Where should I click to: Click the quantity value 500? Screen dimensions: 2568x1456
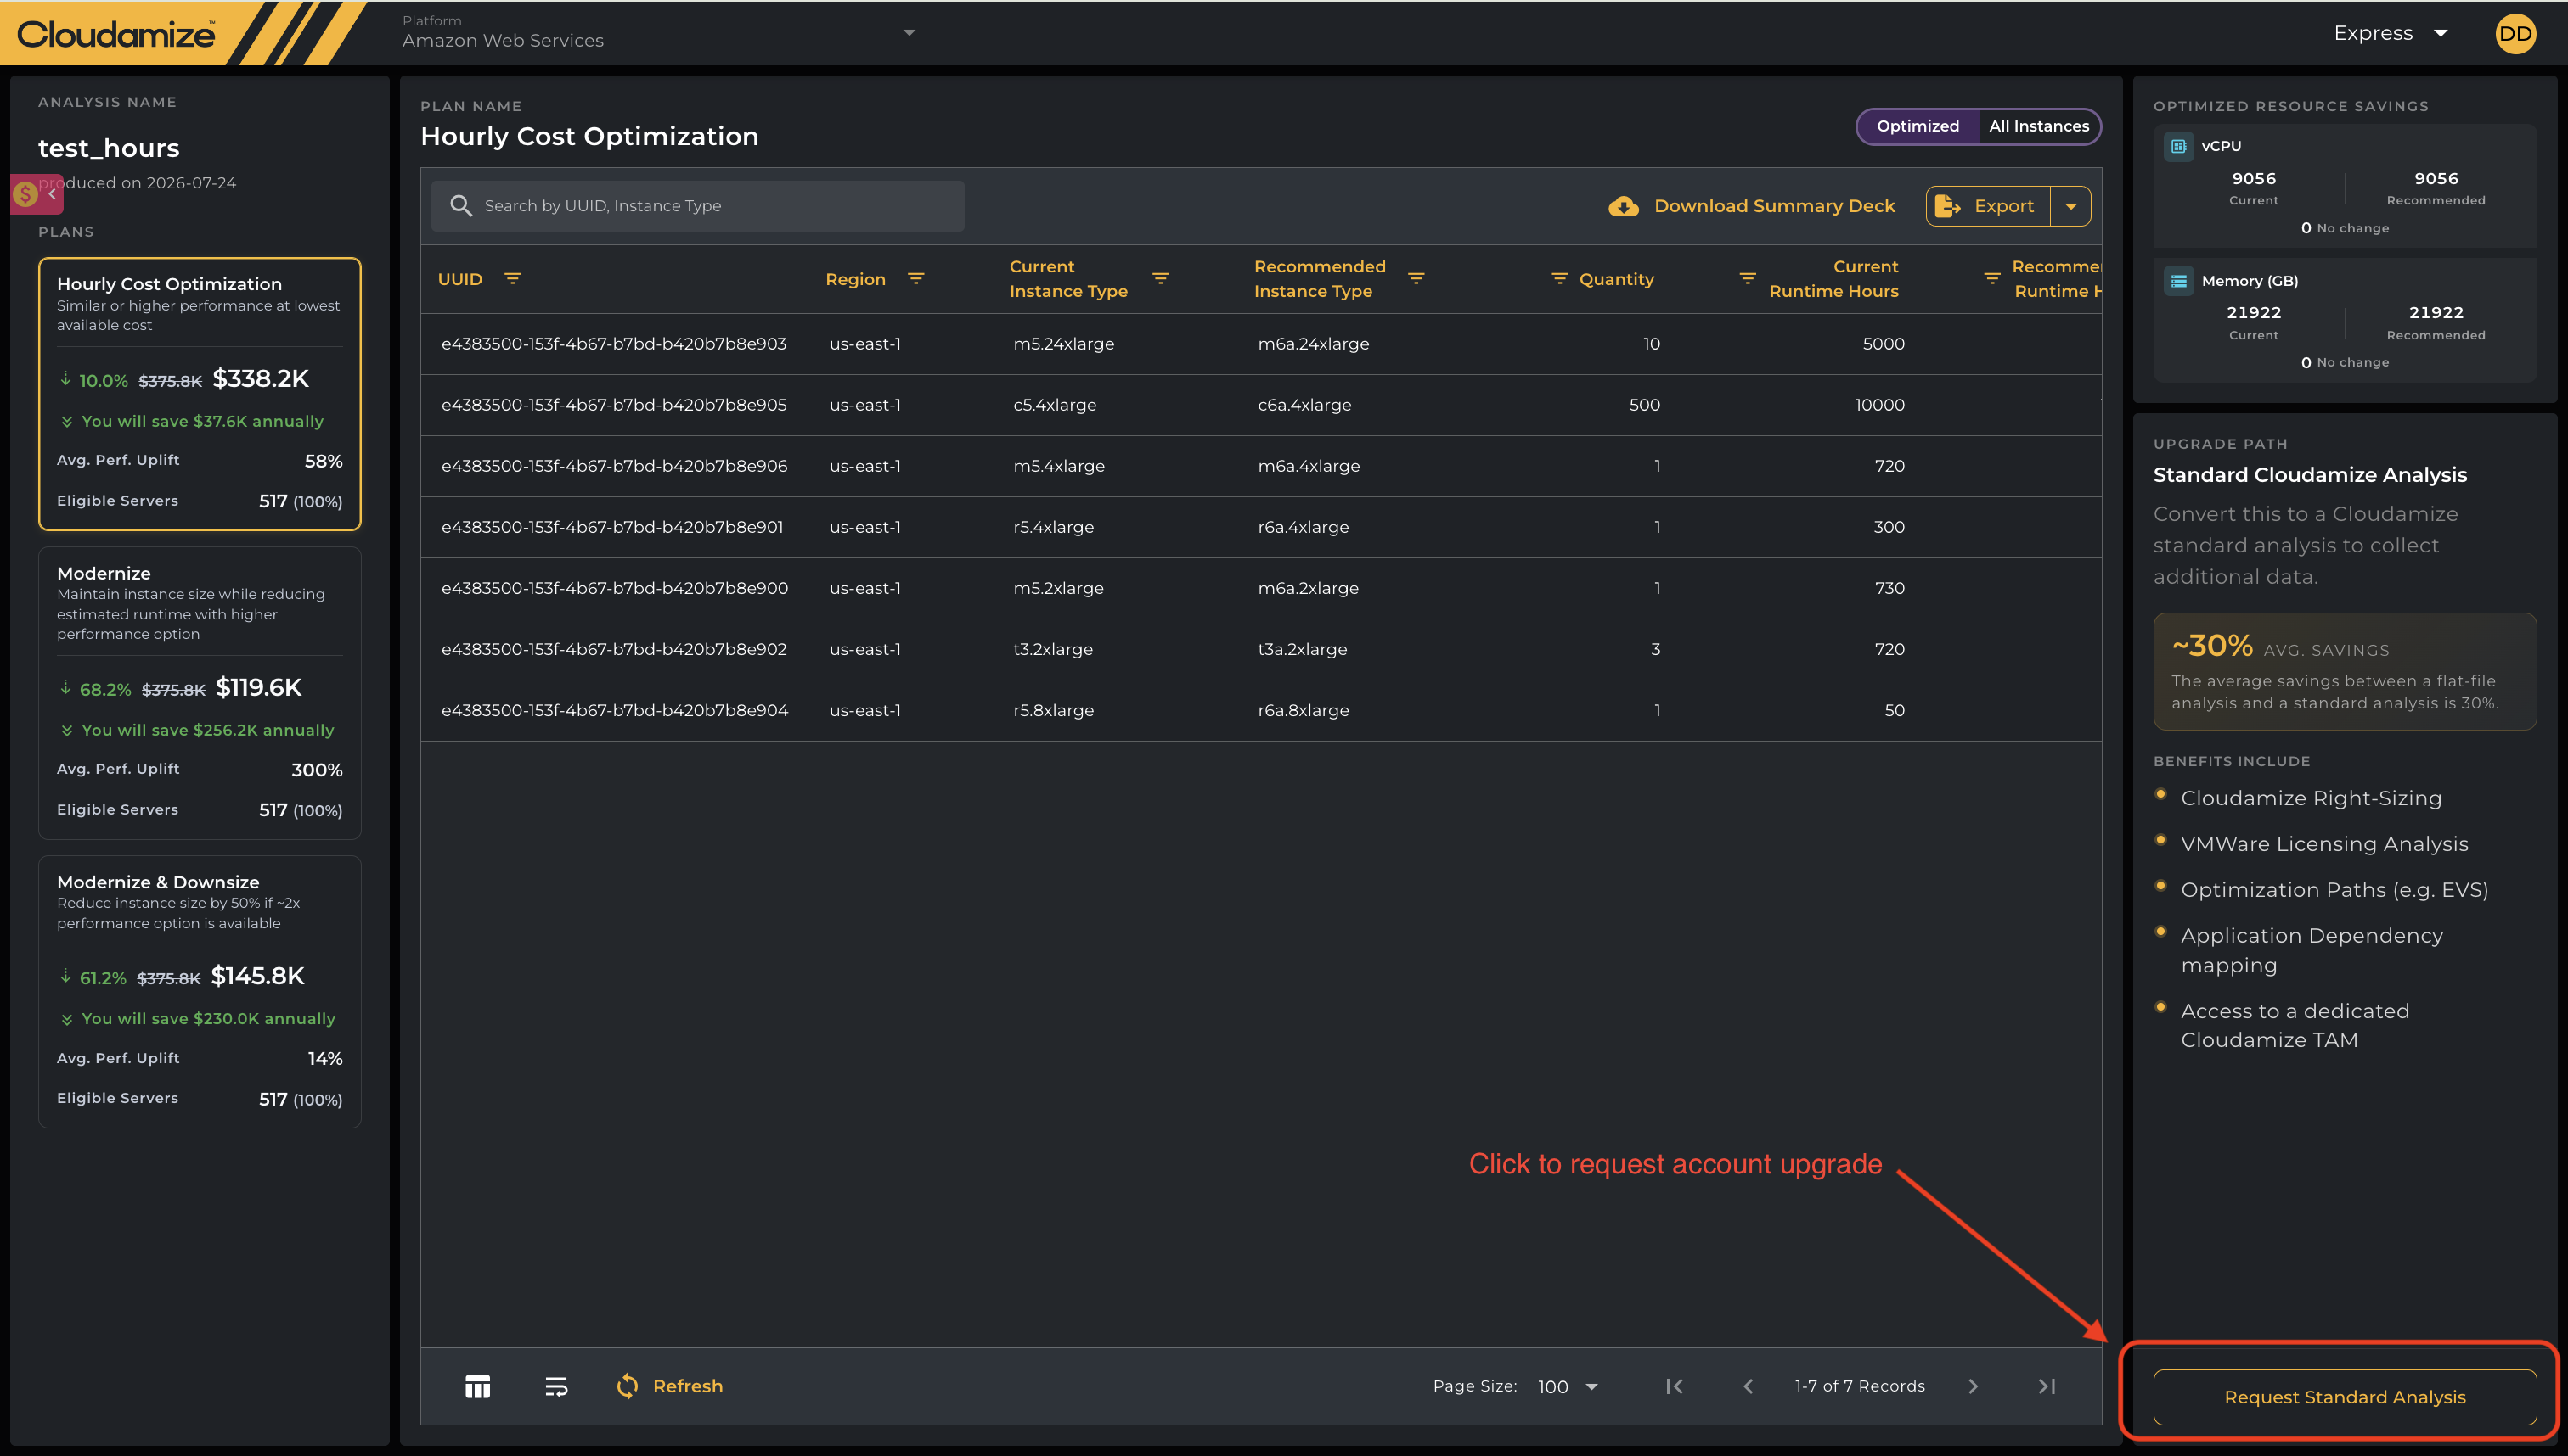click(1644, 405)
